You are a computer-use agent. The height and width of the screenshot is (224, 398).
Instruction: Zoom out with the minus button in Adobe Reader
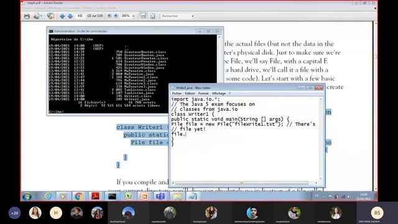[x=109, y=16]
